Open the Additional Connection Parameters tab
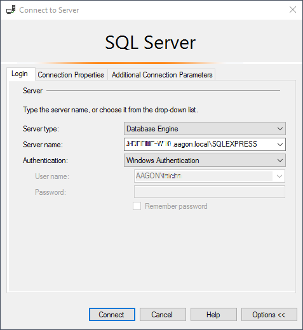 click(x=162, y=75)
